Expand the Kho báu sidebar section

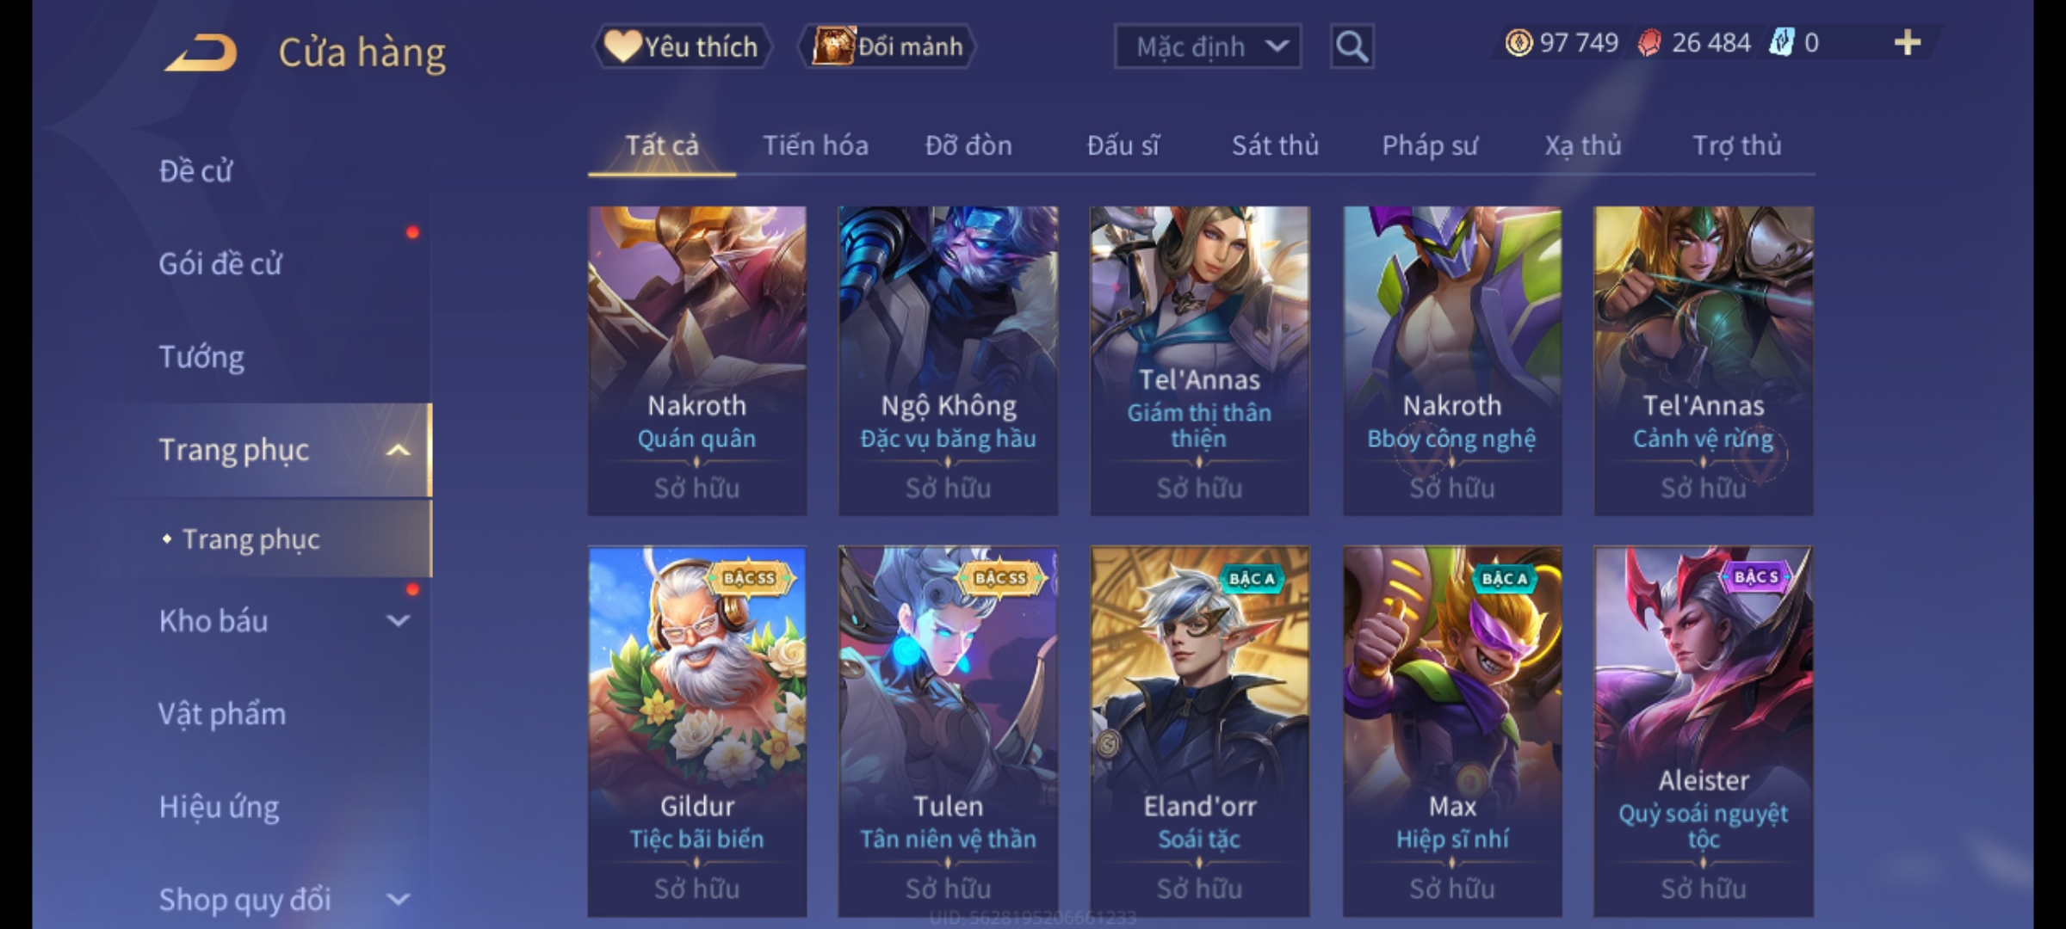tap(397, 620)
